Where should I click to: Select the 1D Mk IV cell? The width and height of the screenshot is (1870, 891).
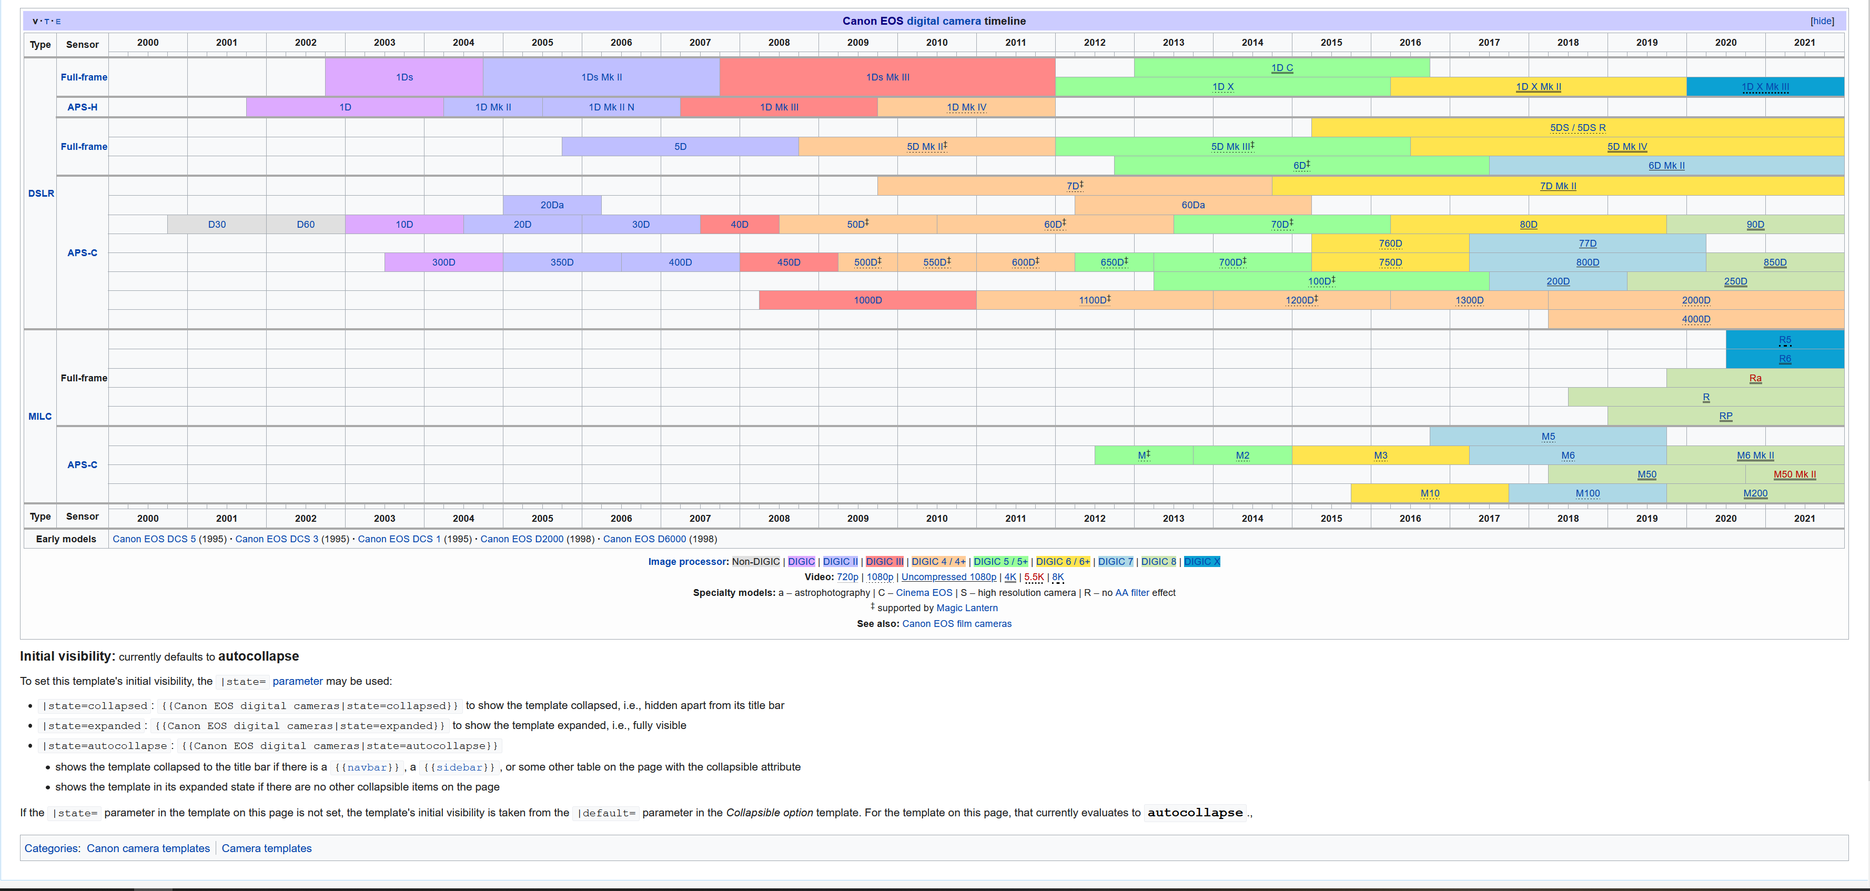[966, 107]
